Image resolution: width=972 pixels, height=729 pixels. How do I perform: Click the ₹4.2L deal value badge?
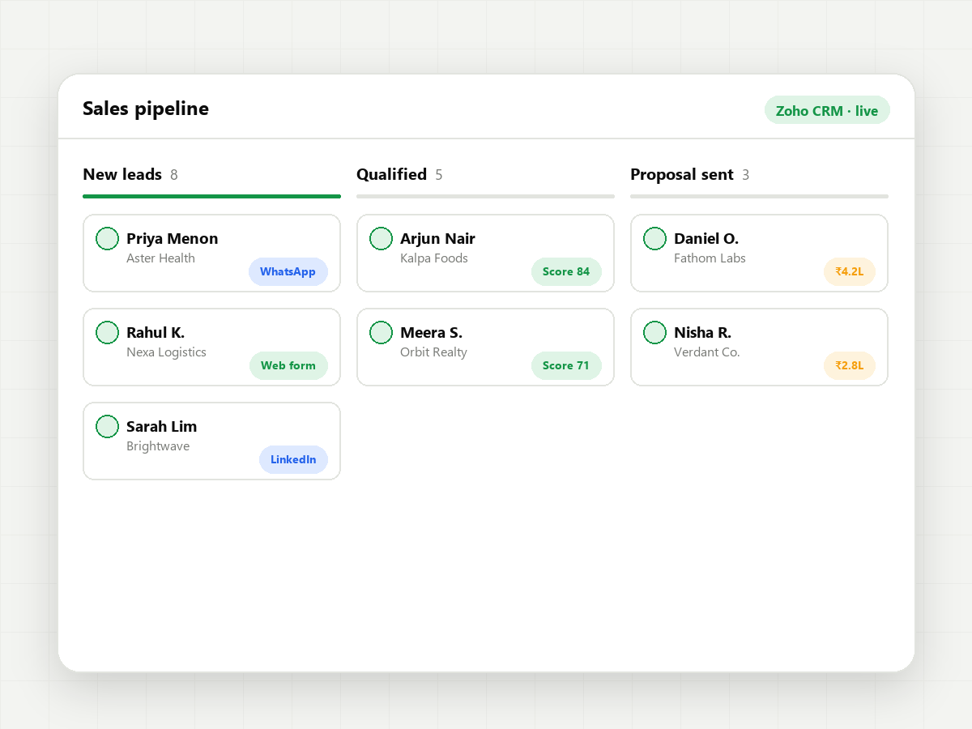click(x=850, y=271)
